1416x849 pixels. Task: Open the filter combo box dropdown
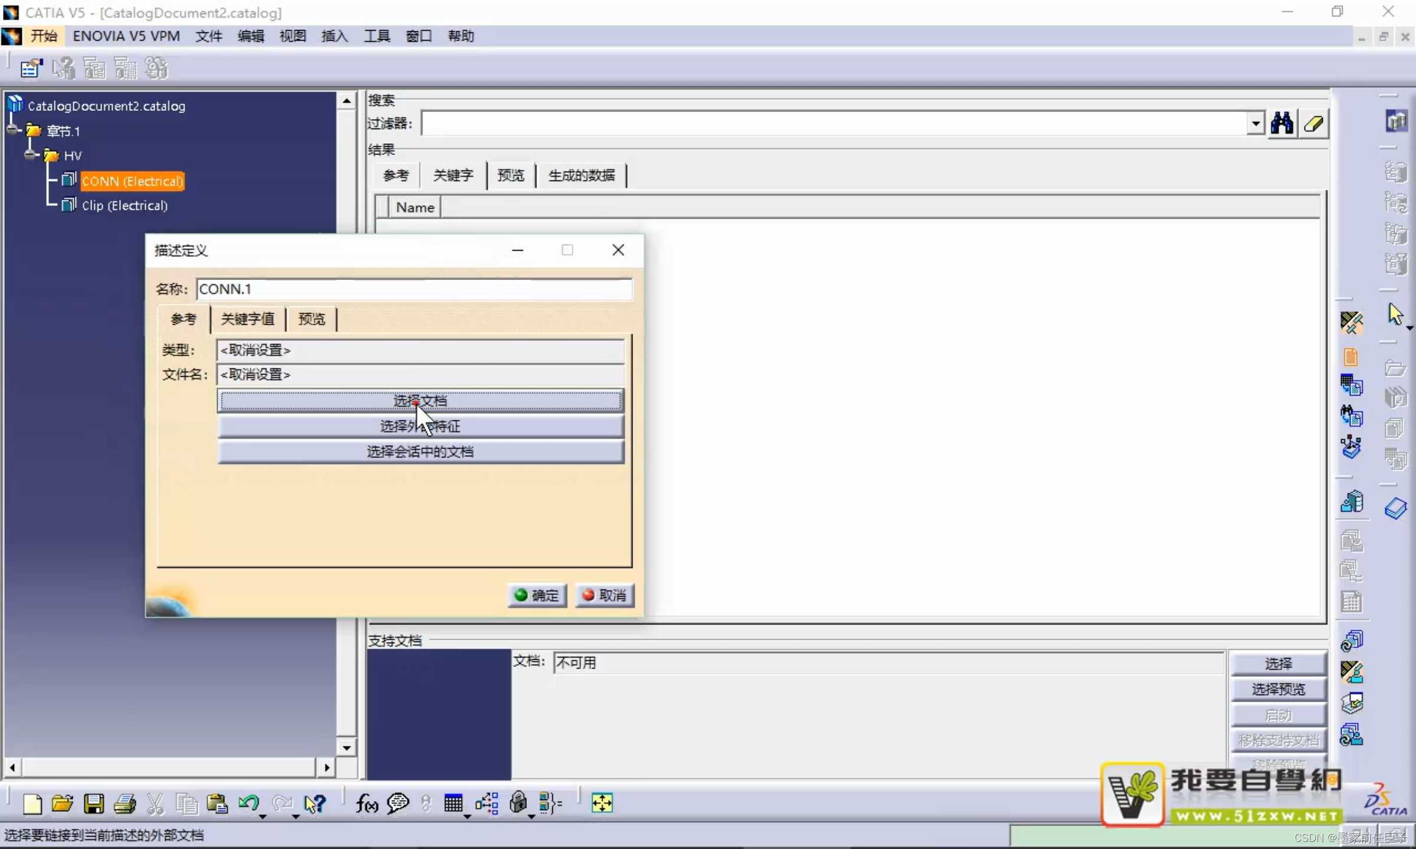tap(1256, 123)
